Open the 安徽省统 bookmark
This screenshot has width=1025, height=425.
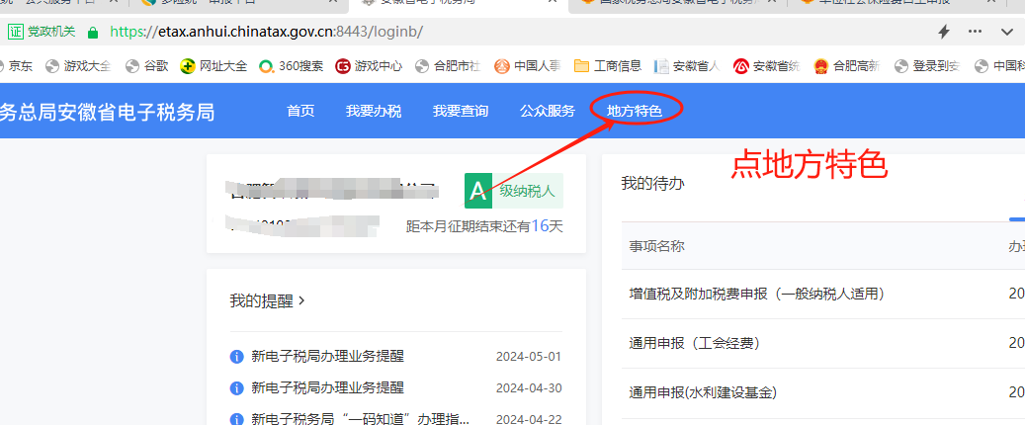[767, 66]
